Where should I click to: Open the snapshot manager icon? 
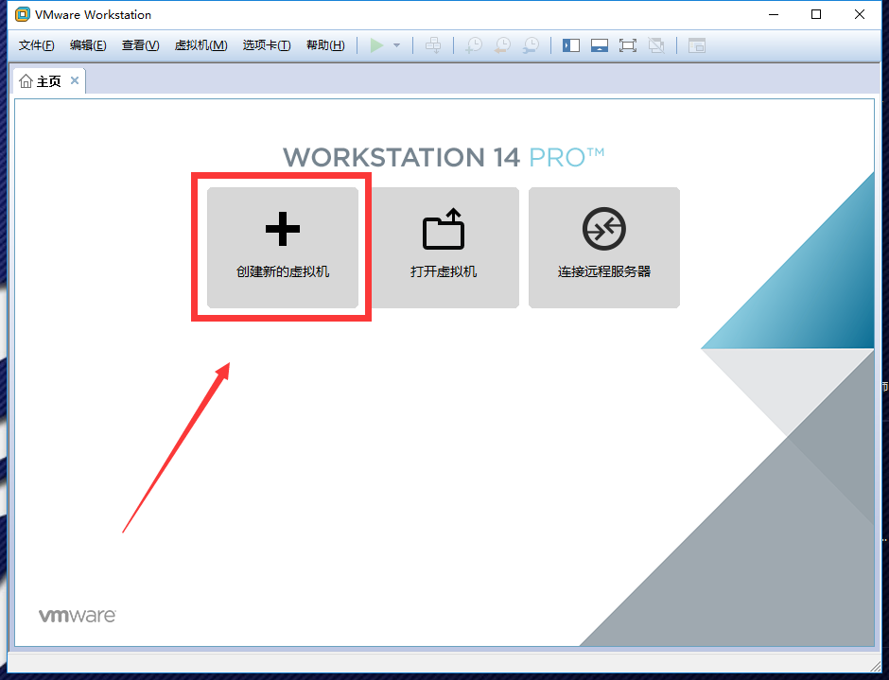pos(532,45)
